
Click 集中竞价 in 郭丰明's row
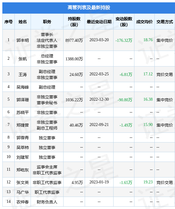click(165, 40)
